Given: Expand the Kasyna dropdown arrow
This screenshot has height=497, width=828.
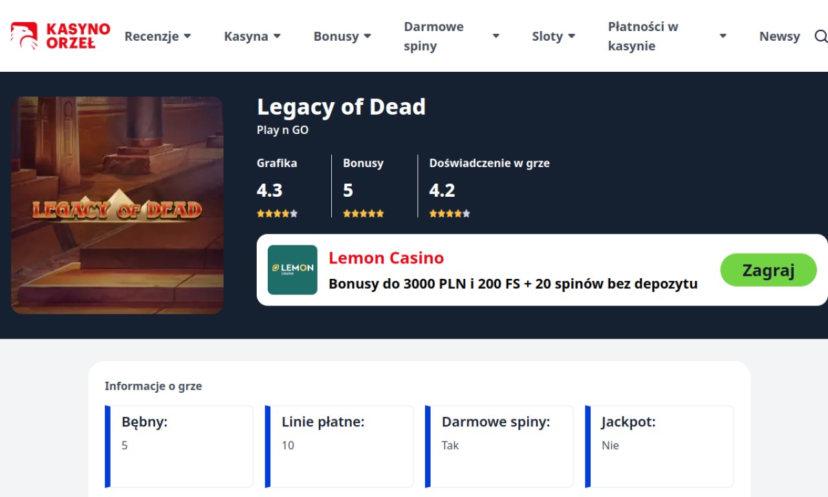Looking at the screenshot, I should [x=277, y=36].
